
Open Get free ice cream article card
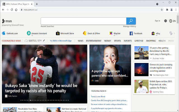click(x=67, y=109)
